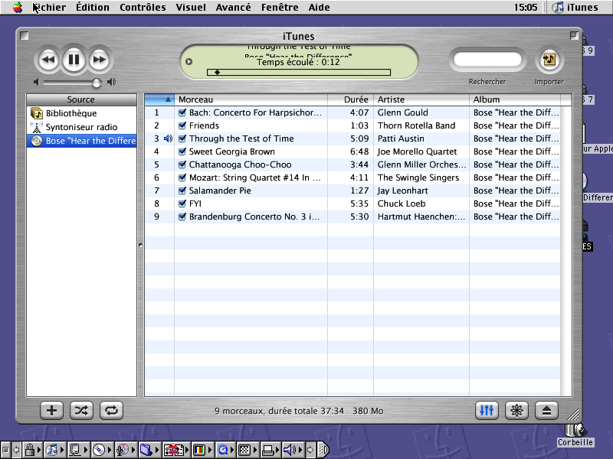Screen dimensions: 613x459
Task: Open the Apple menu
Action: coord(18,7)
